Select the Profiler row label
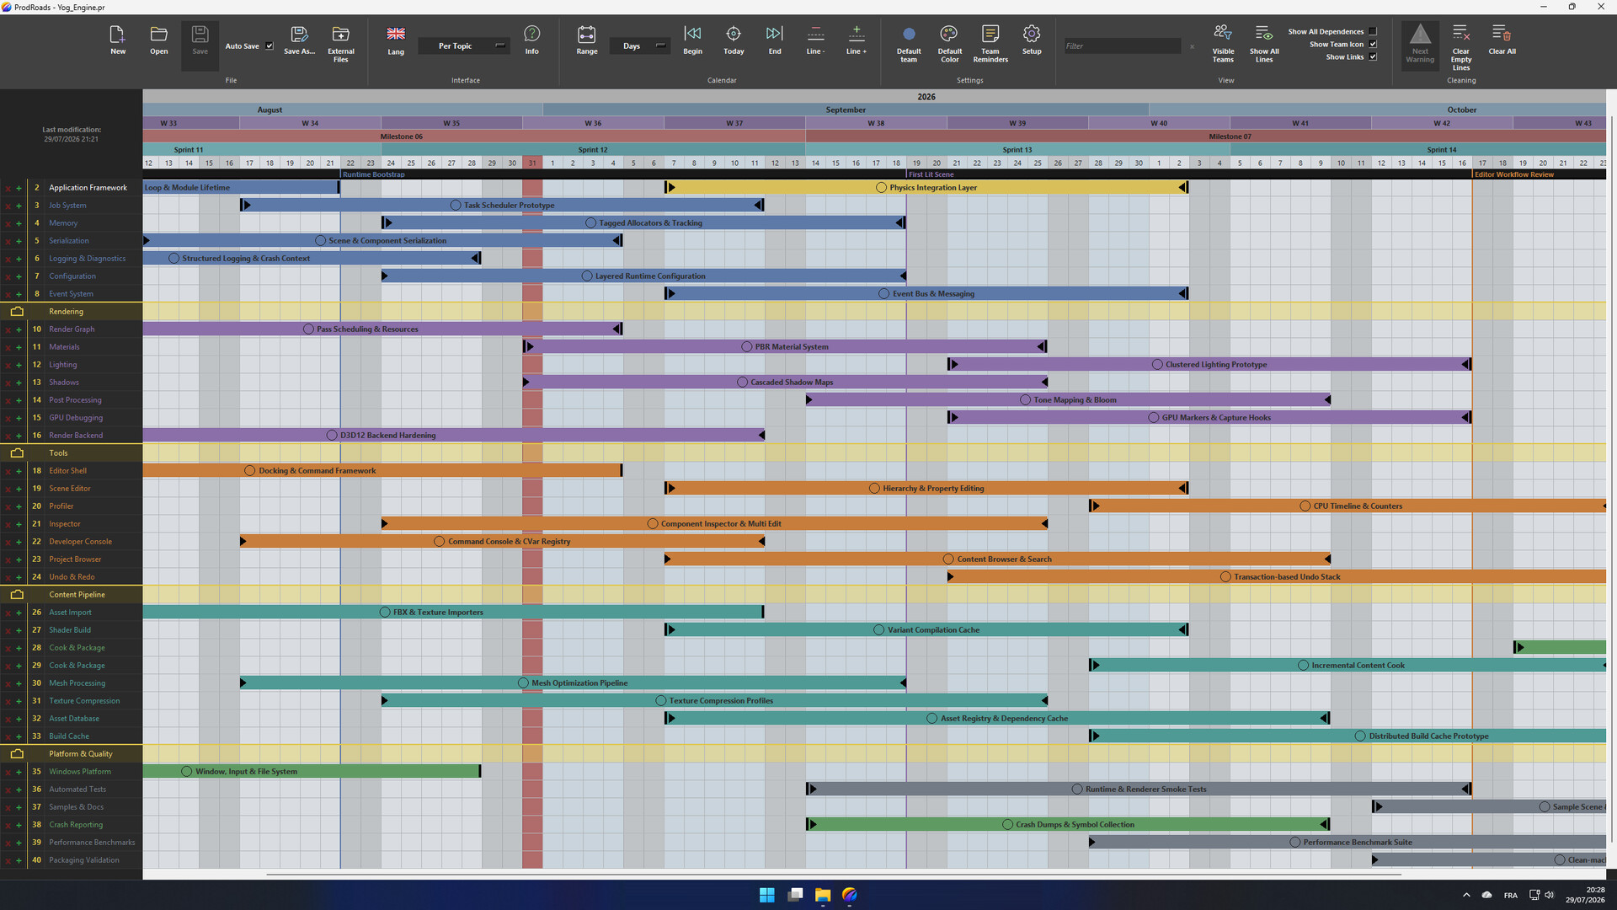This screenshot has height=910, width=1617. click(x=61, y=506)
